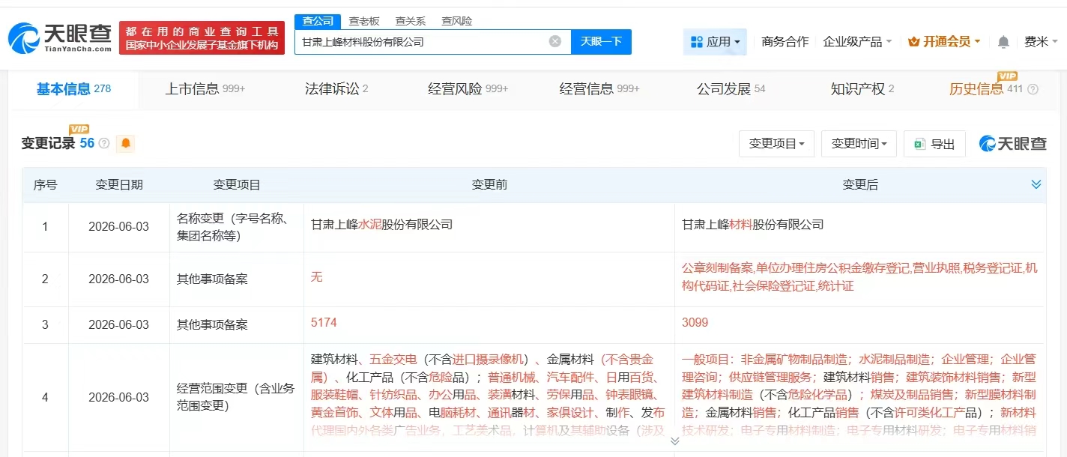This screenshot has height=457, width=1067.
Task: Click the date 2026-06-03 in row 1
Action: pos(119,226)
